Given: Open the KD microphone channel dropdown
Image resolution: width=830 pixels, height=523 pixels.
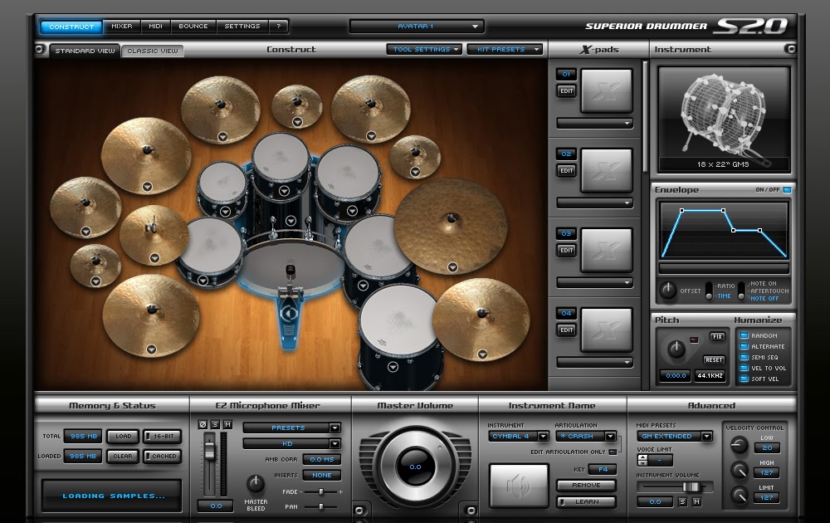Looking at the screenshot, I should point(291,443).
